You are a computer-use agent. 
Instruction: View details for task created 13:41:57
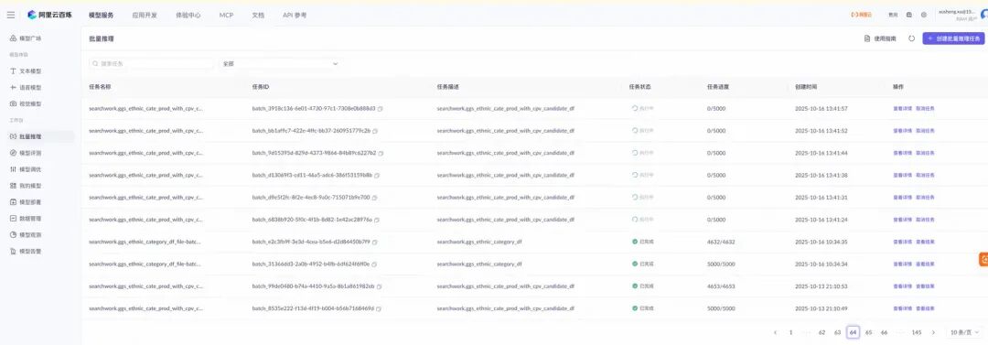902,109
